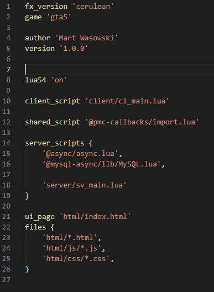214x292 pixels.
Task: Click the '@pmc-callbacks/import.lua' string
Action: coord(142,122)
